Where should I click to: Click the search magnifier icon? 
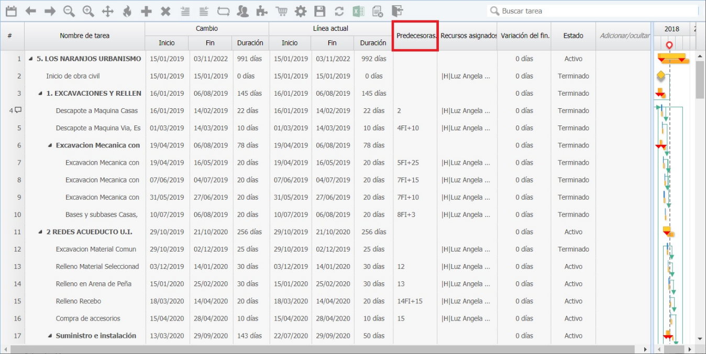coord(494,11)
